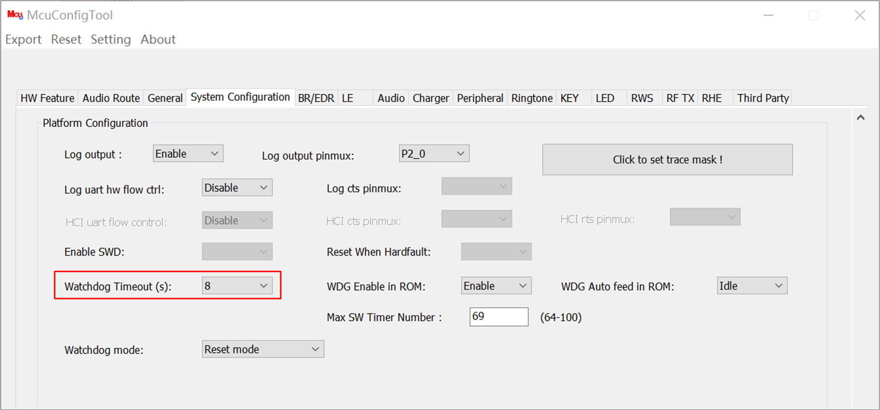Image resolution: width=880 pixels, height=410 pixels.
Task: Click the Max SW Timer Number field
Action: pos(498,317)
